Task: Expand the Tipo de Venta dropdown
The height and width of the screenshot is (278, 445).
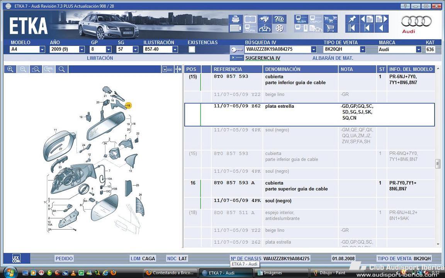Action: (x=362, y=49)
